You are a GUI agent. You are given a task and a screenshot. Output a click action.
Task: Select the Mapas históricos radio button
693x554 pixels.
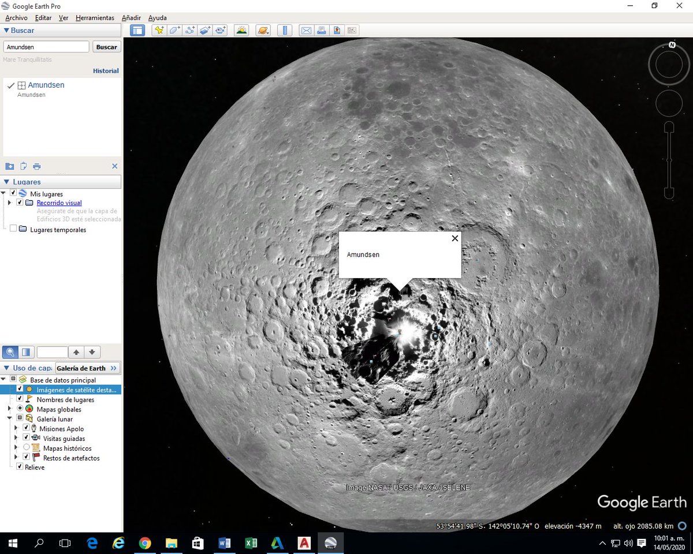coord(26,447)
